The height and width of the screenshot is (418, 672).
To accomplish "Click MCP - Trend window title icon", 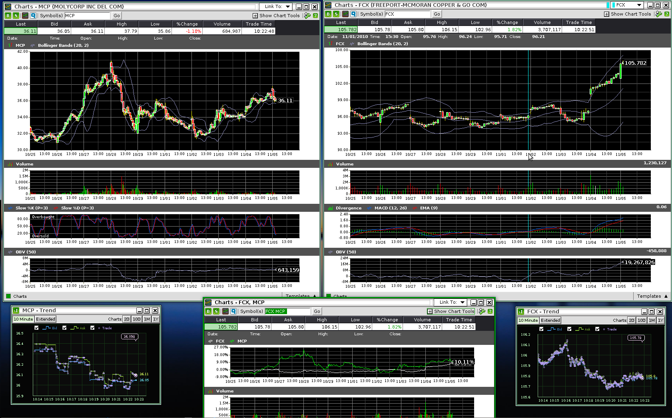I will pos(16,311).
